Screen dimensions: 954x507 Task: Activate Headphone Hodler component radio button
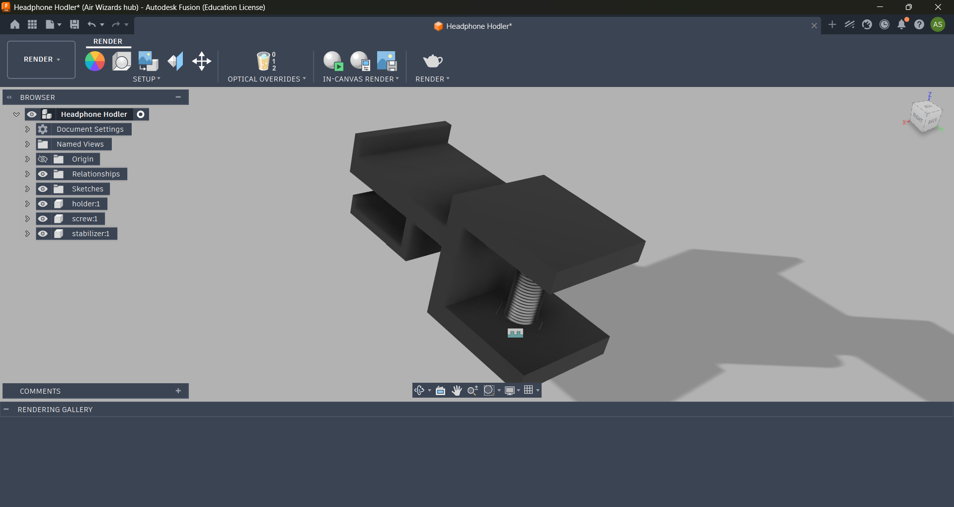(x=141, y=114)
